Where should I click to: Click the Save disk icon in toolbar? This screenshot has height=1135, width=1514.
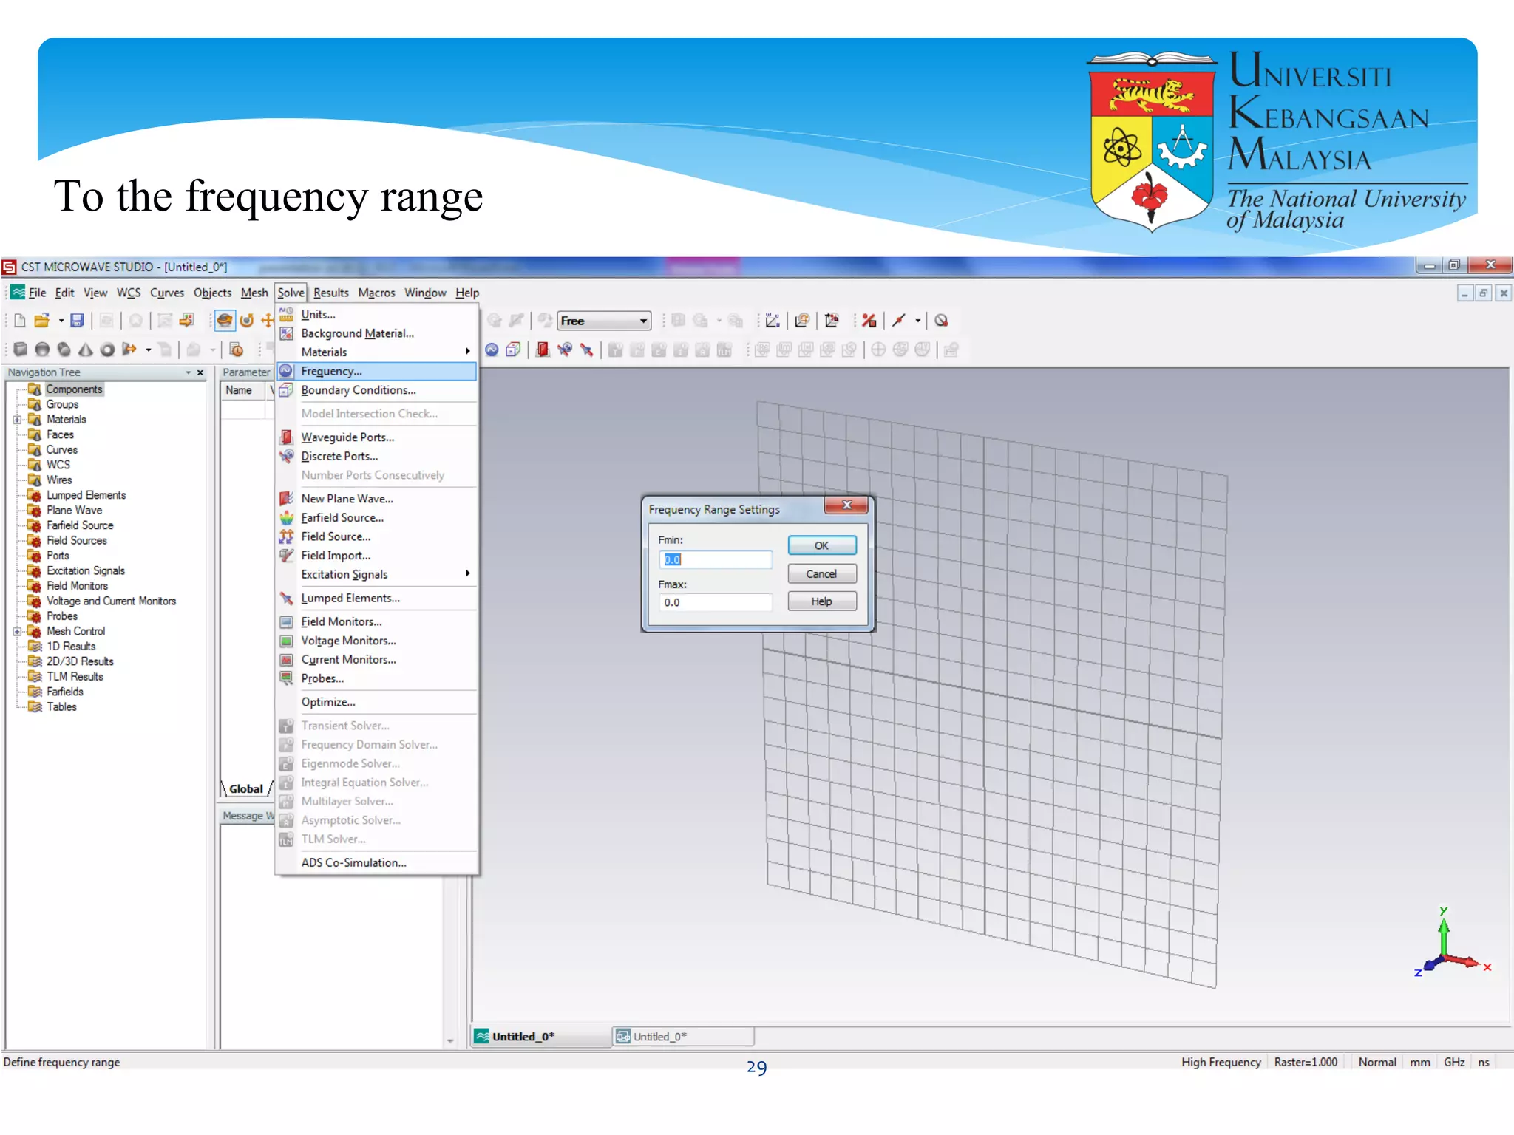77,320
